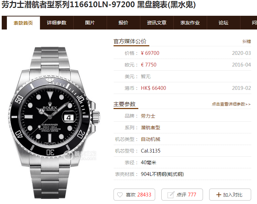Select the 表友作业 tab
This screenshot has width=257, height=204.
click(x=190, y=23)
